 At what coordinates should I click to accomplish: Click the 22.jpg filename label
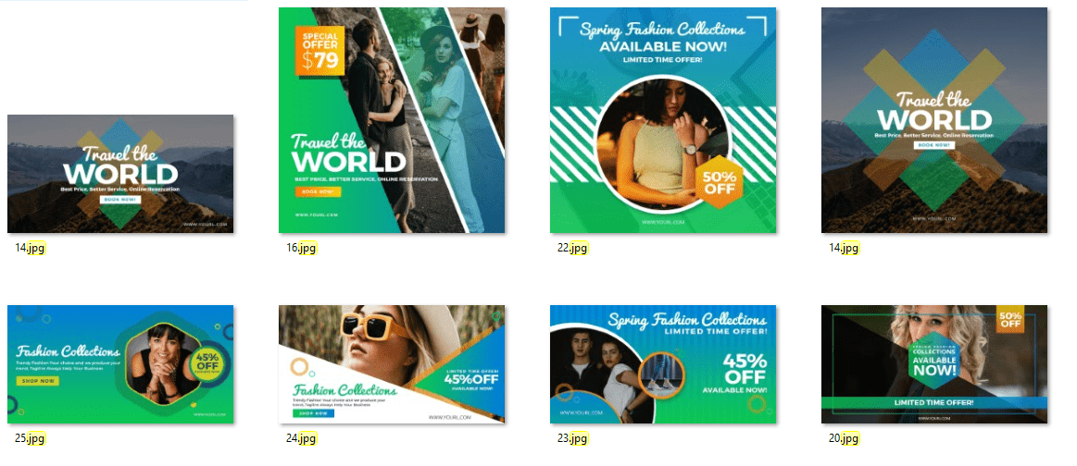(x=573, y=248)
